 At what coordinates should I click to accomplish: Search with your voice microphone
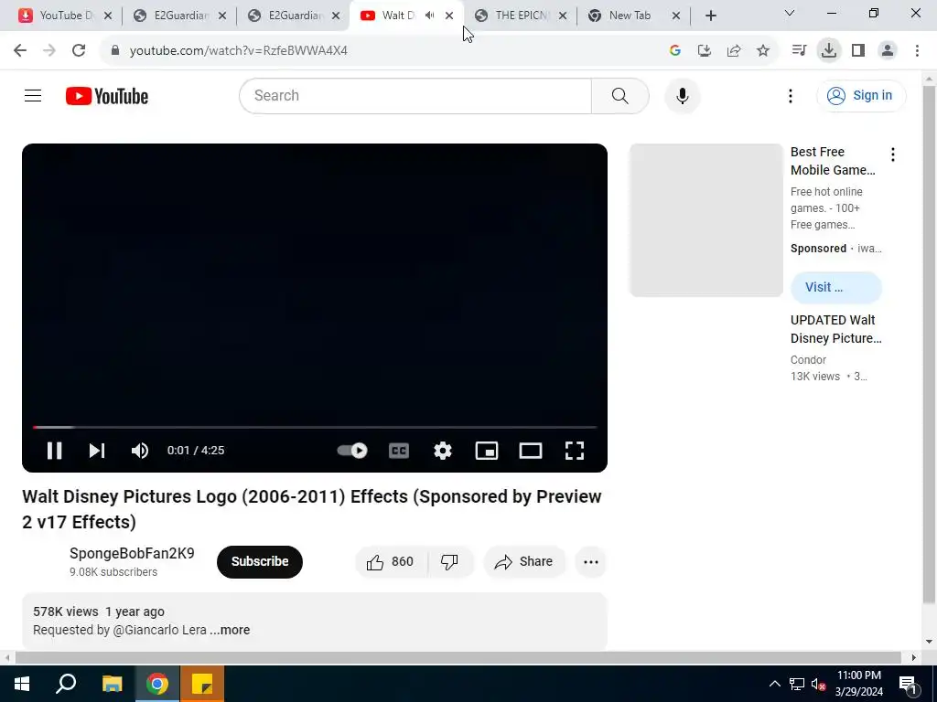(x=682, y=95)
